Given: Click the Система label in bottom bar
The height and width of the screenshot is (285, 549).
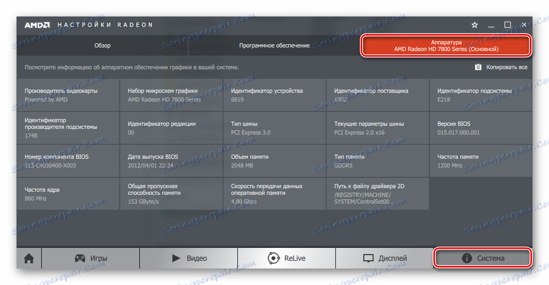Looking at the screenshot, I should tap(491, 258).
